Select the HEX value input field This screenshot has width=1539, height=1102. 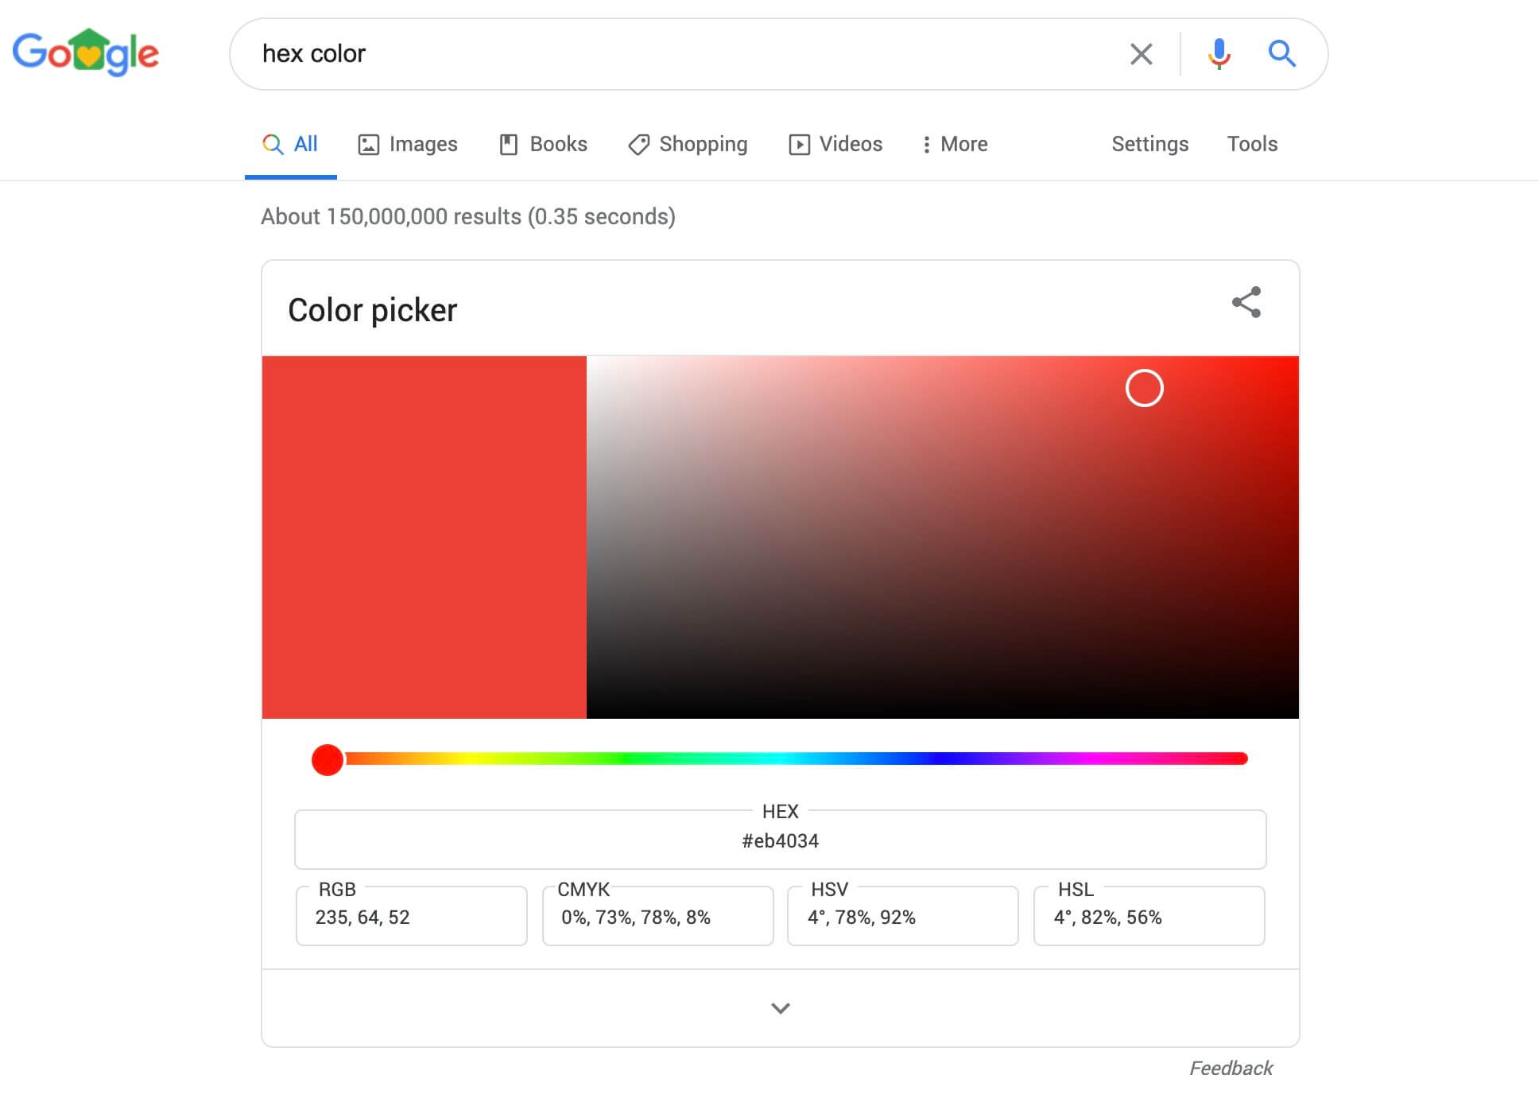click(780, 840)
